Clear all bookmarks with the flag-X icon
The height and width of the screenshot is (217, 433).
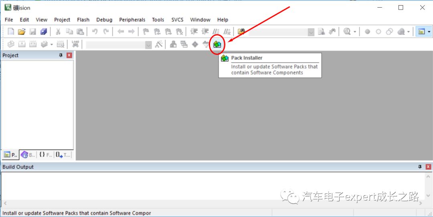click(x=179, y=32)
